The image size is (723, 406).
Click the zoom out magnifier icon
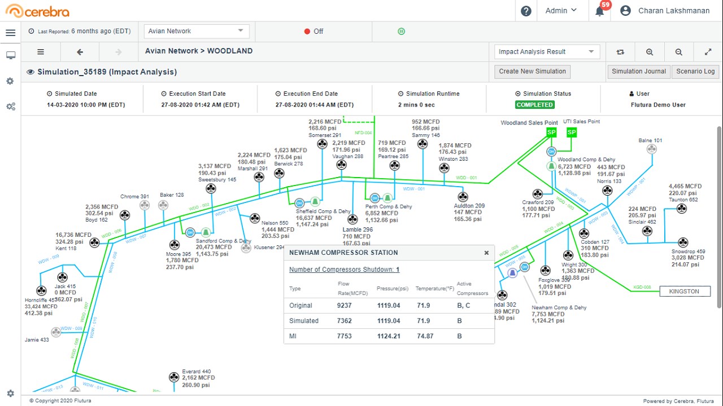coord(679,52)
